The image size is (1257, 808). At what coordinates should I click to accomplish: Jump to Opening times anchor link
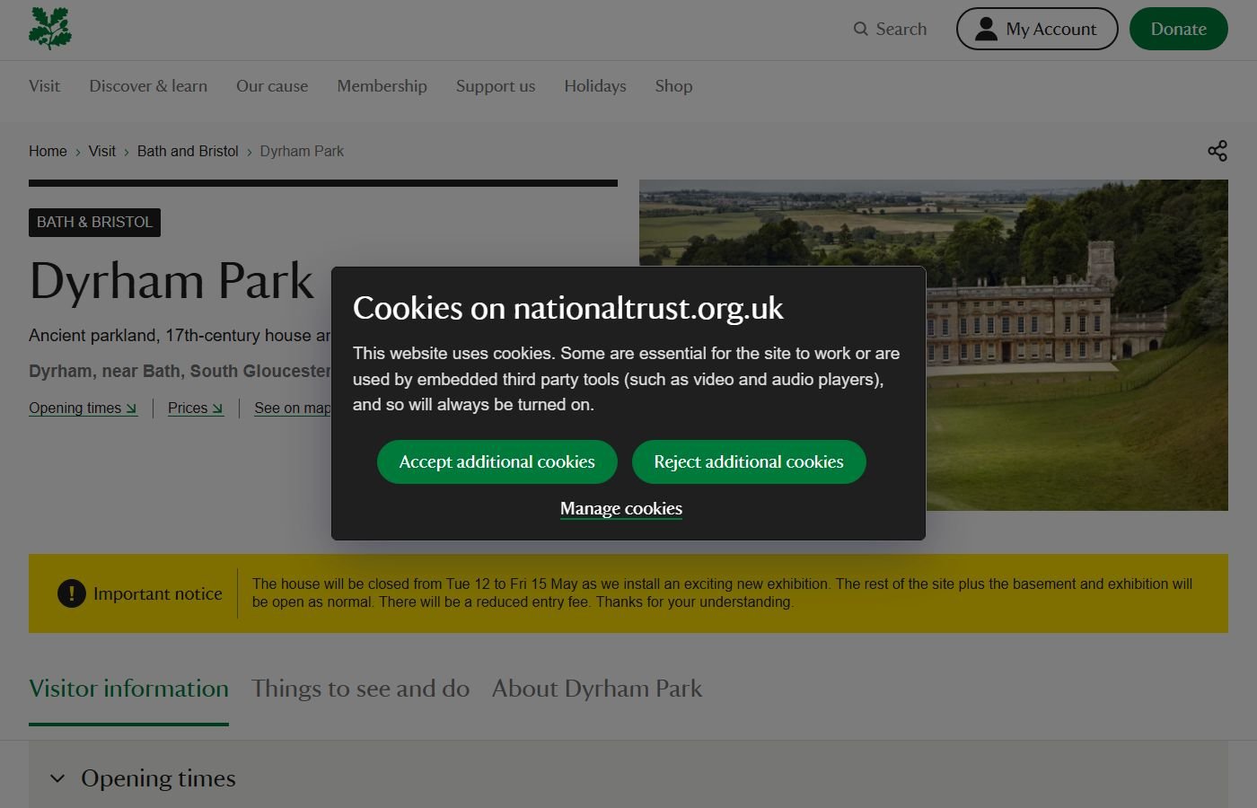(x=83, y=408)
